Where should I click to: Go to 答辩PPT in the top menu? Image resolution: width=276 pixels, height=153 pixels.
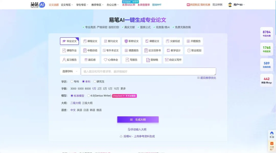pos(157,5)
